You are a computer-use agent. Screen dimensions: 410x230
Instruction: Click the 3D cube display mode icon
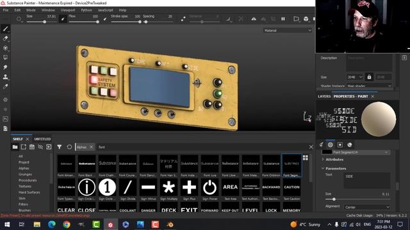pos(306,19)
